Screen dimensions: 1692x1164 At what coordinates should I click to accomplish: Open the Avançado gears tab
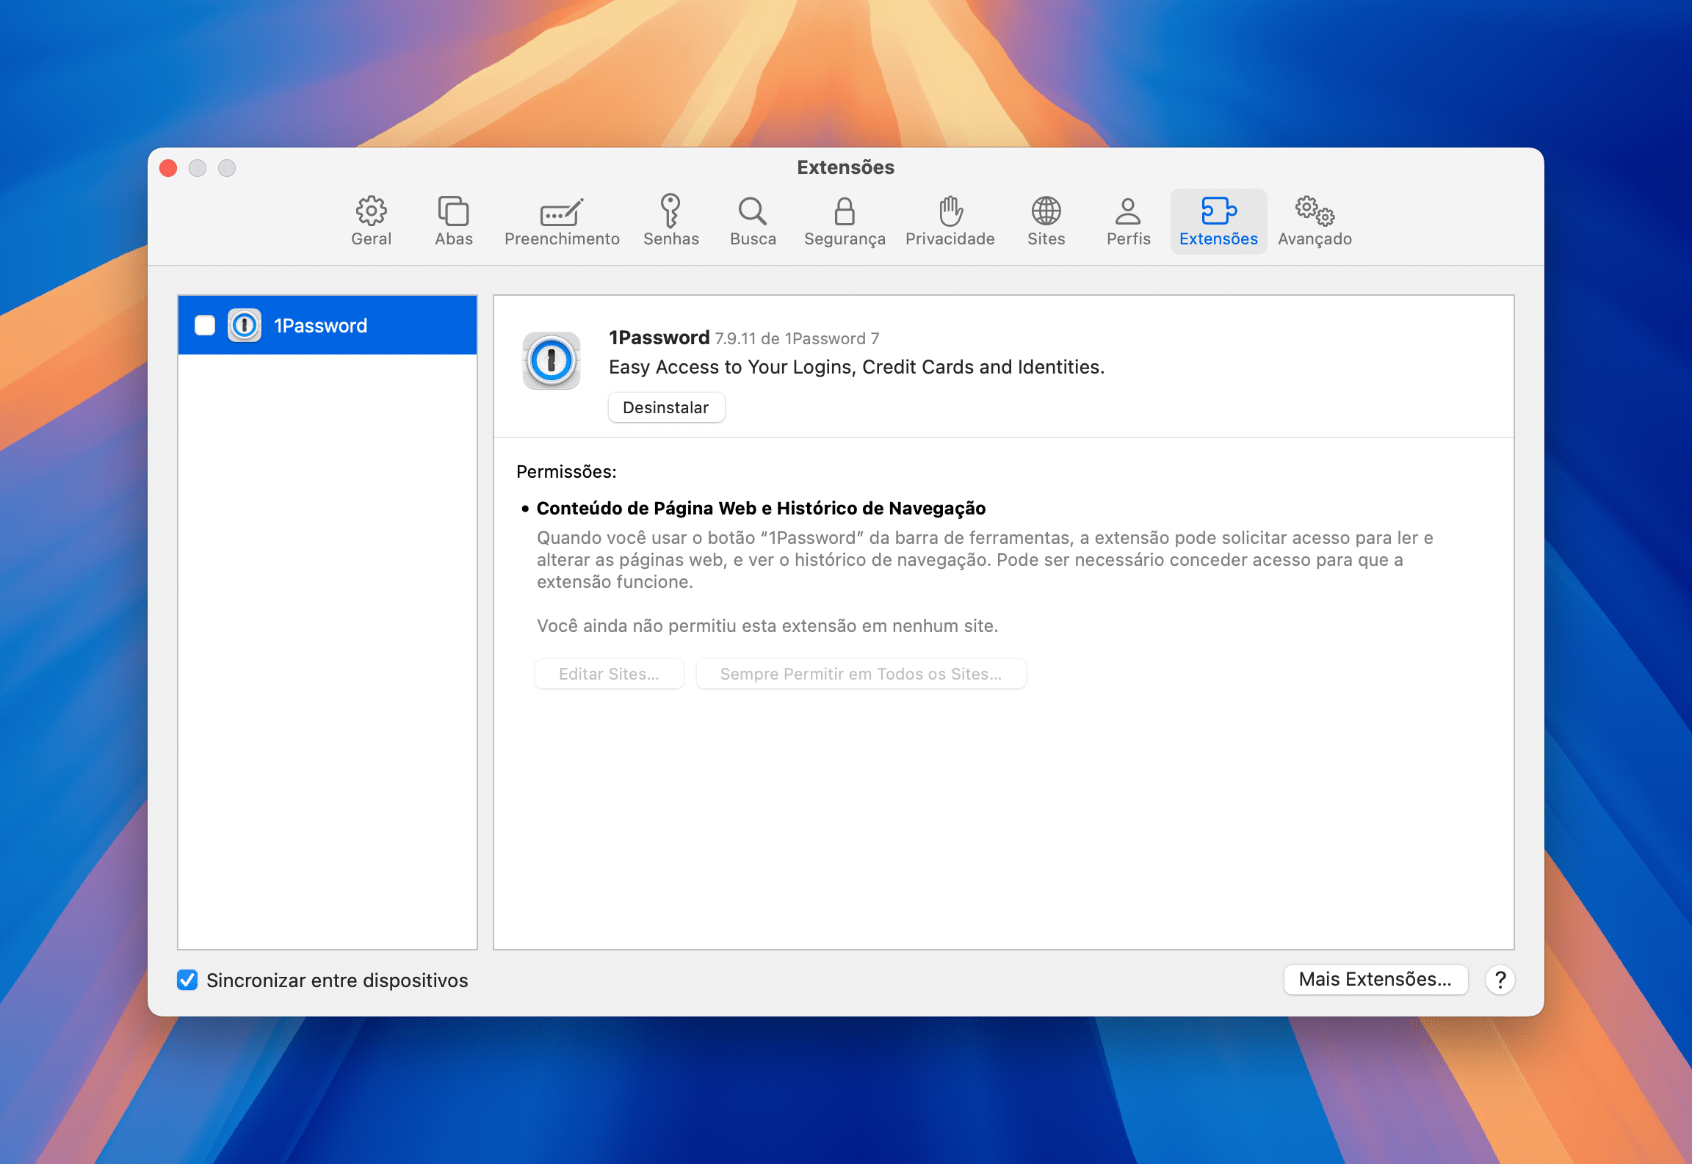(x=1315, y=221)
